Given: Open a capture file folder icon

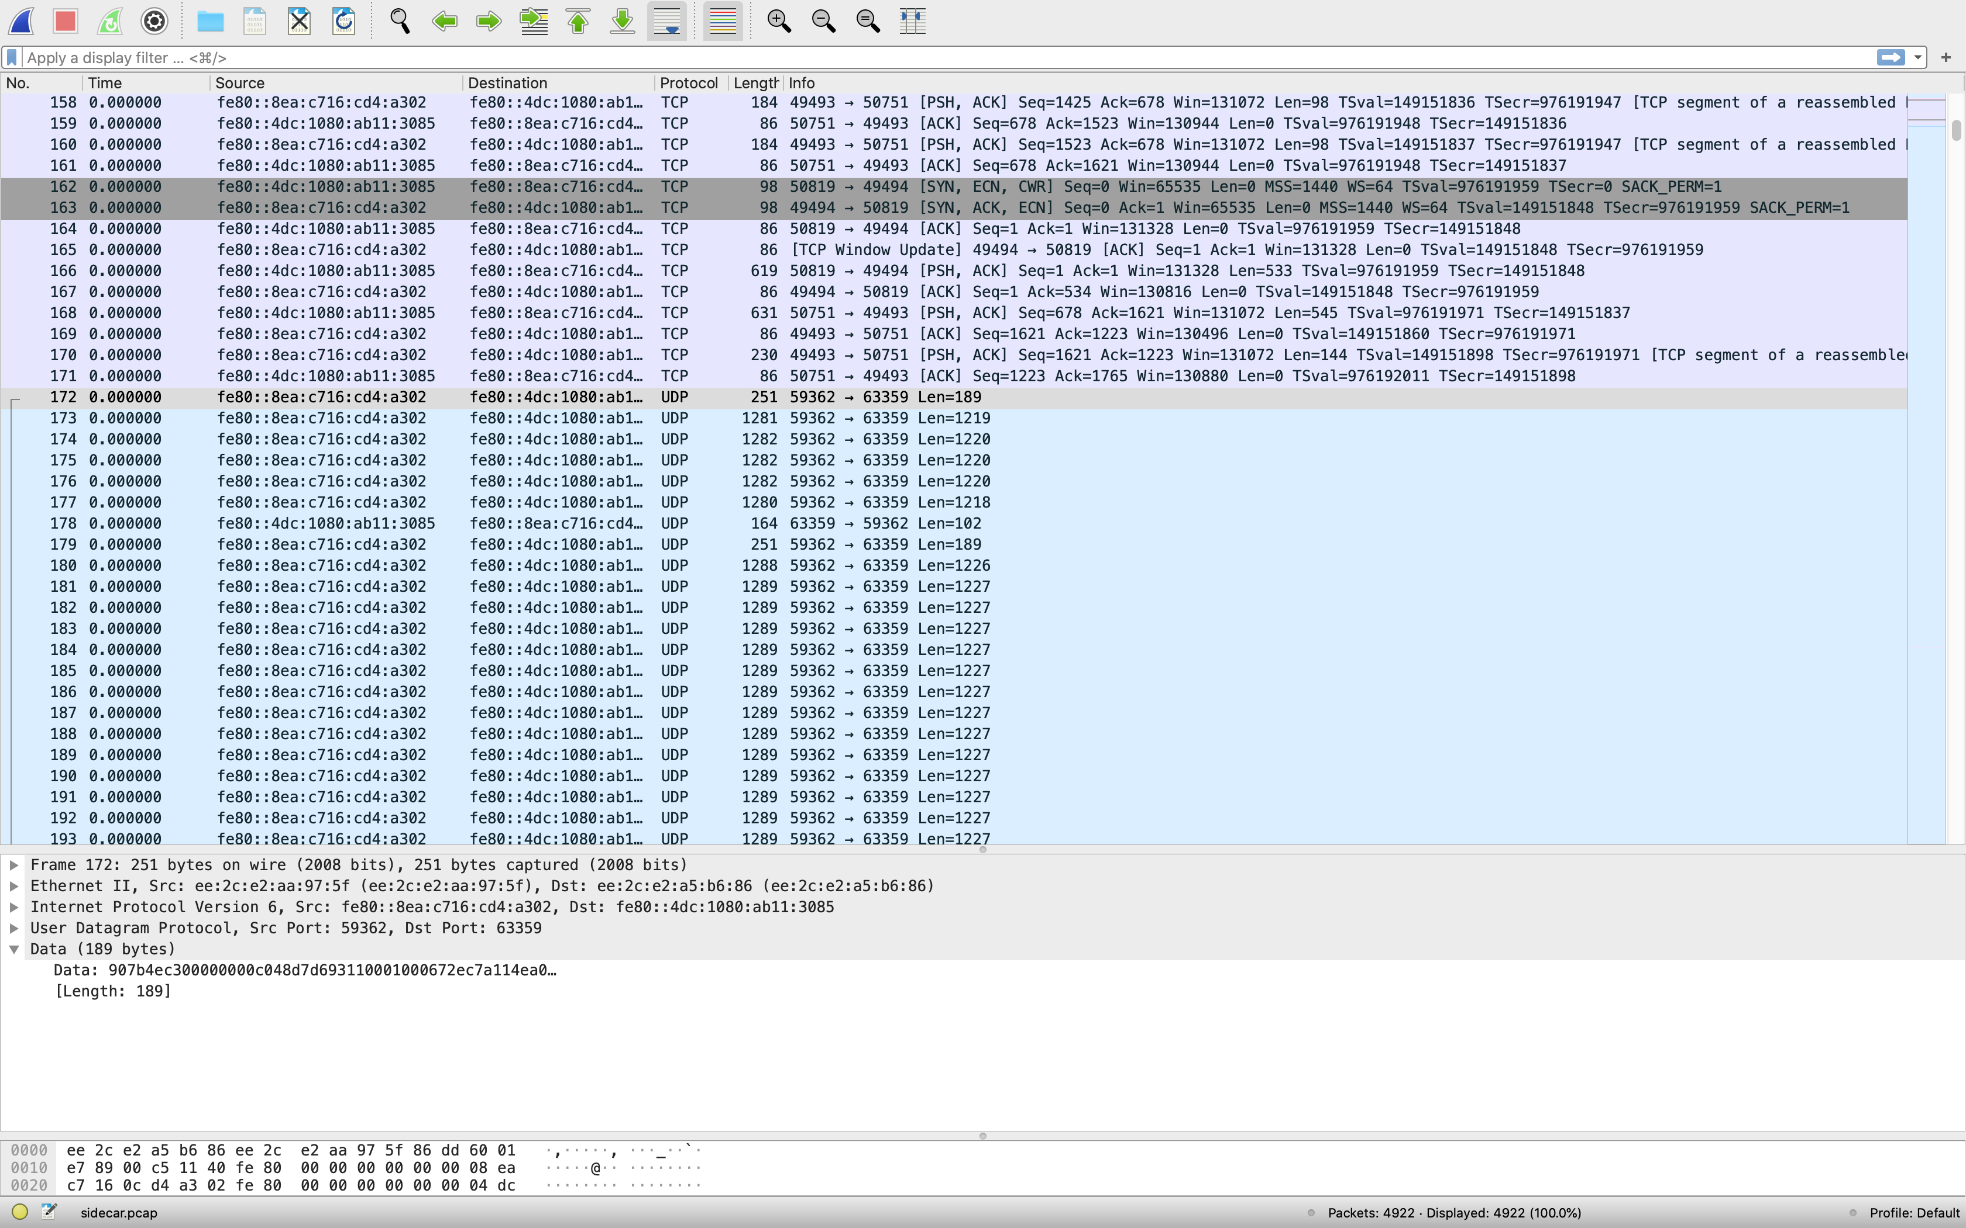Looking at the screenshot, I should [211, 21].
